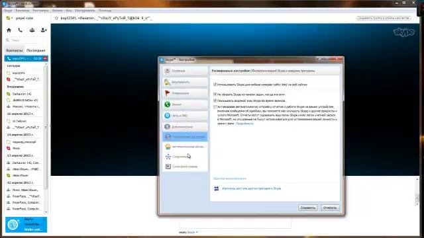The width and height of the screenshot is (424, 238).
Task: Enable automatic sending of Skype usage reports
Action: coord(215,107)
